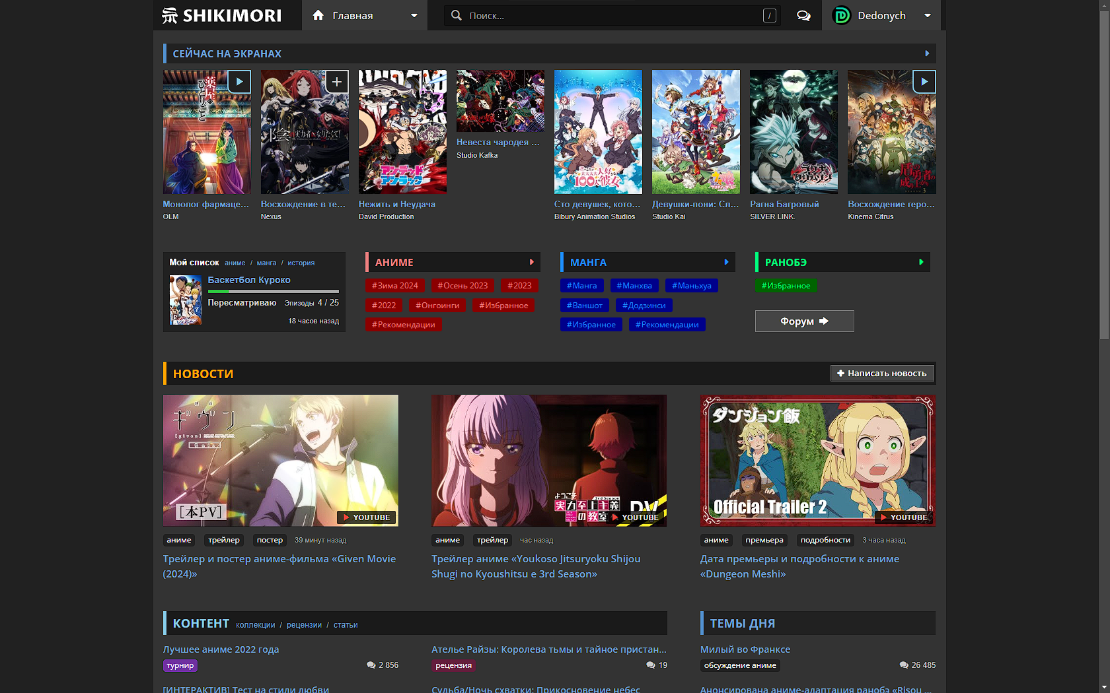Expand the АНИМЕ section arrow
This screenshot has height=693, width=1110.
click(x=532, y=262)
